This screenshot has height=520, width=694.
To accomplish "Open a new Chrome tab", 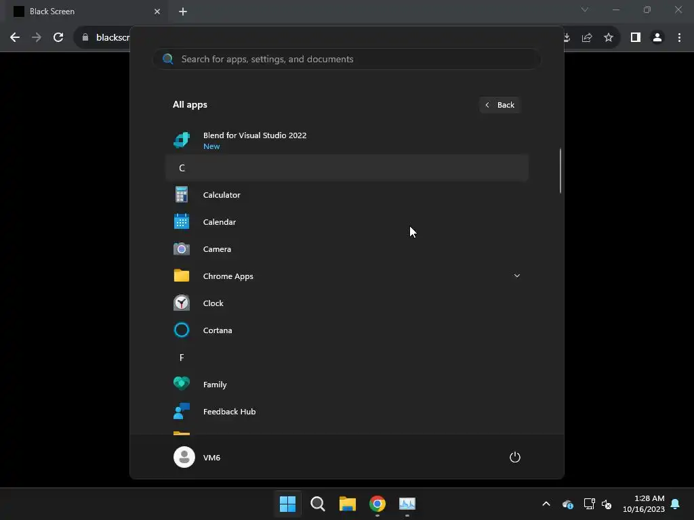I will pyautogui.click(x=183, y=12).
